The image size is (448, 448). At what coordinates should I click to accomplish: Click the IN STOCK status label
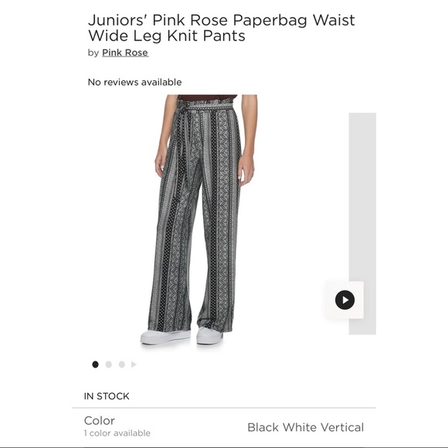[x=107, y=396]
